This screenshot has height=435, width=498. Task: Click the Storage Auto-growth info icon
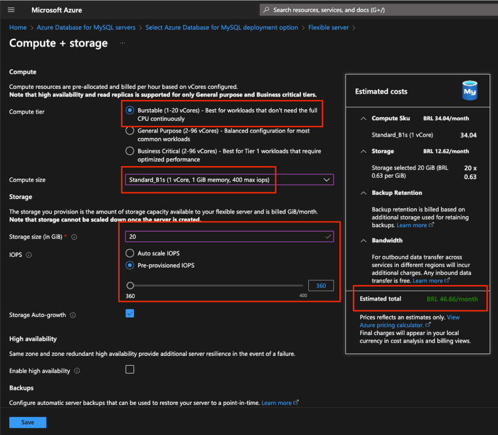[x=73, y=315]
